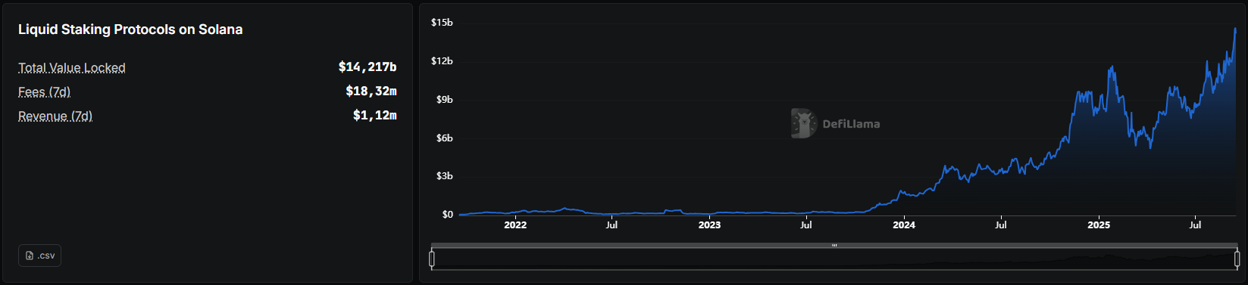Click the left handle of the range selector
The width and height of the screenshot is (1248, 285).
point(432,260)
